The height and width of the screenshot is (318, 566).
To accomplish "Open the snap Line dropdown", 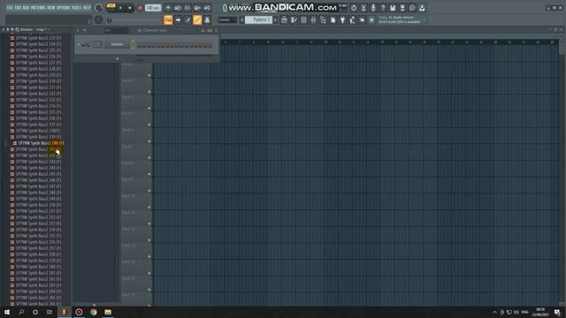I will click(x=227, y=19).
